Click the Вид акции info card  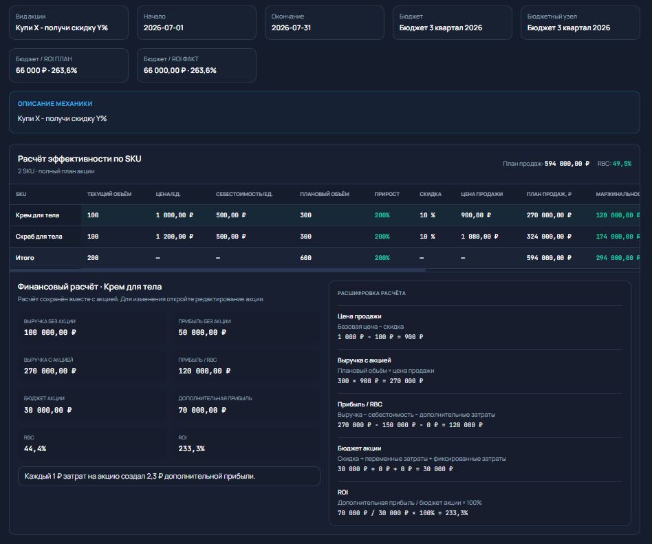pyautogui.click(x=69, y=23)
